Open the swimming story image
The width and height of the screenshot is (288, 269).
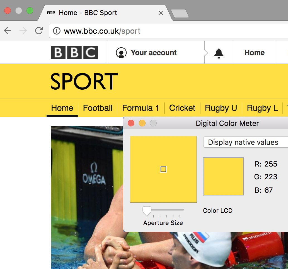point(87,197)
